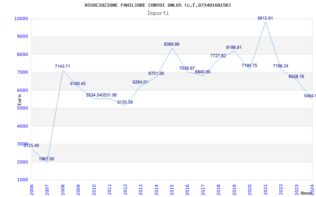Screen dimensions: 316x197
Task: Click the 8186.81 data label
Action: tap(234, 47)
